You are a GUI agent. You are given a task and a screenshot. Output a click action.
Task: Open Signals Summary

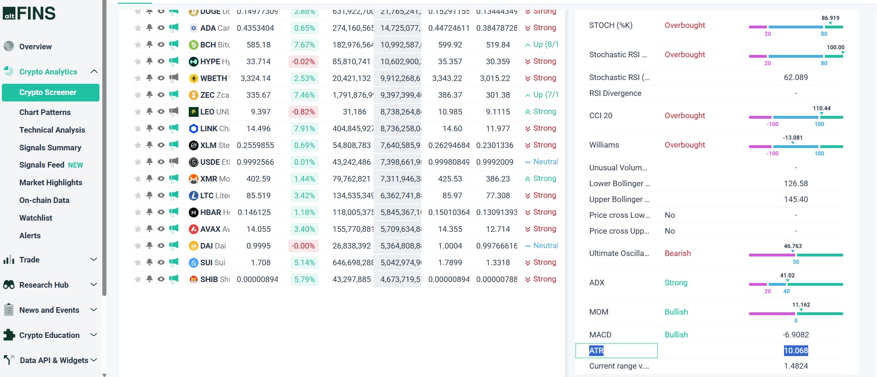coord(50,148)
